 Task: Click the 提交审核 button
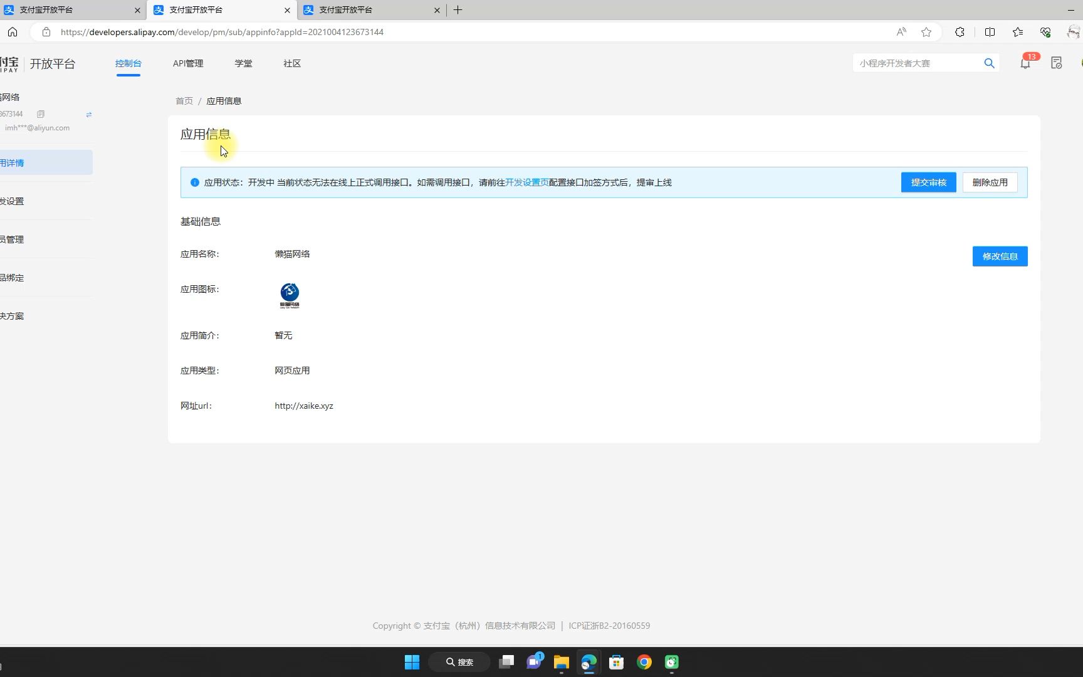click(x=929, y=182)
